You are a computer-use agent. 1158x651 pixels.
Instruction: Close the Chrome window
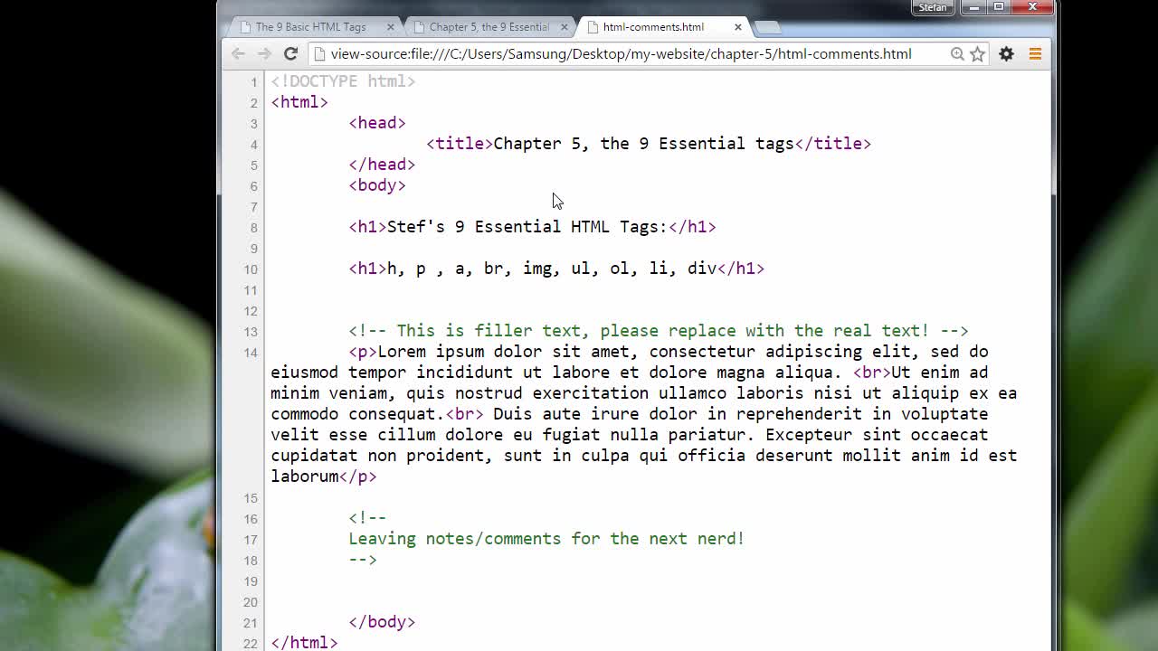click(1032, 7)
